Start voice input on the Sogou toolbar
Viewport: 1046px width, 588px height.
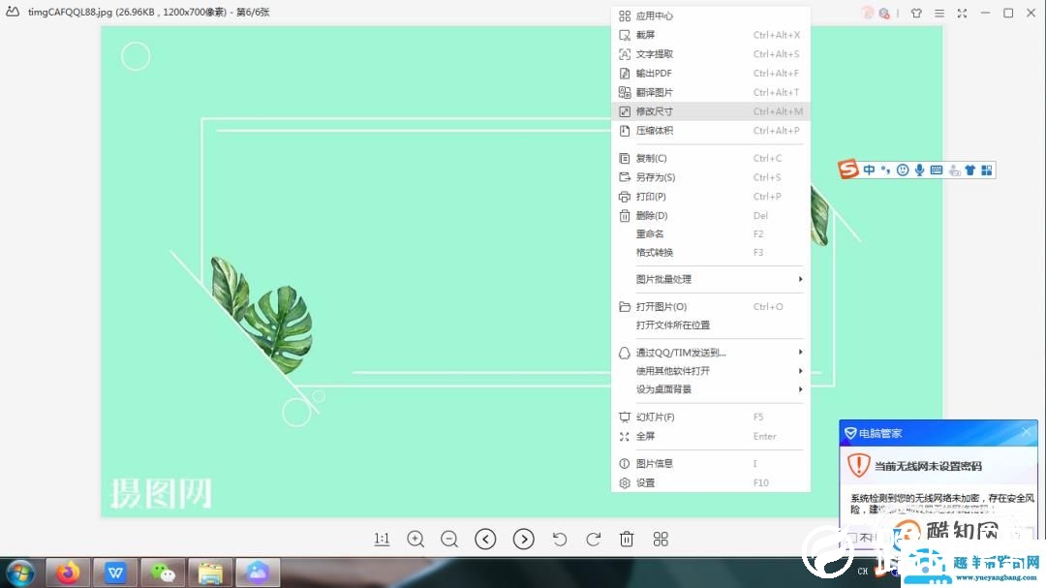[x=920, y=170]
